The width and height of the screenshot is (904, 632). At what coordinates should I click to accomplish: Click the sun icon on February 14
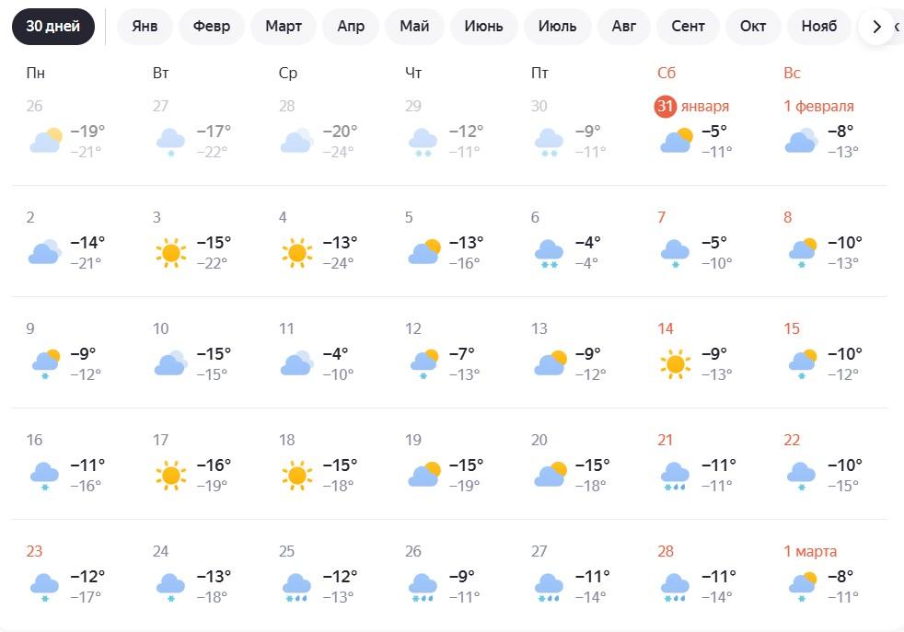tap(675, 363)
